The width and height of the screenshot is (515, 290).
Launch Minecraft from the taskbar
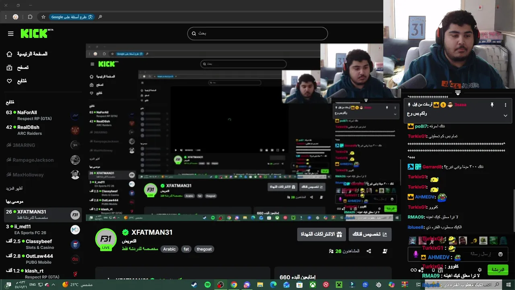339,285
